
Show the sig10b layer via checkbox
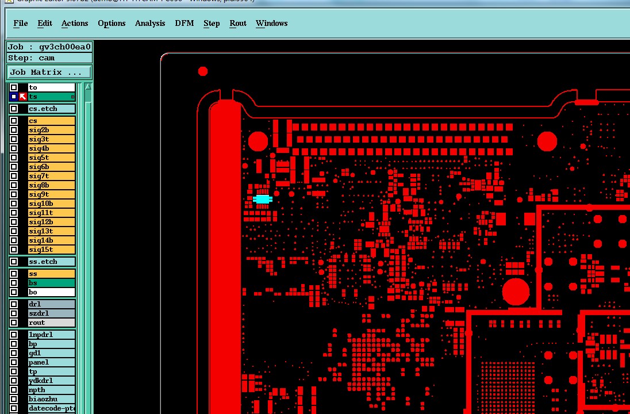click(x=14, y=204)
